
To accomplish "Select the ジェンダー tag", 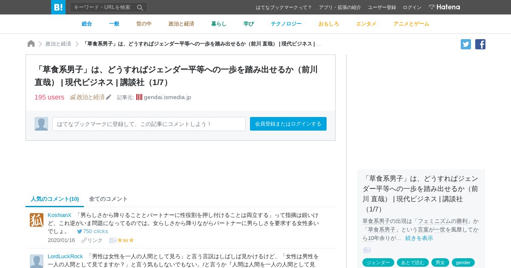I will (x=378, y=262).
